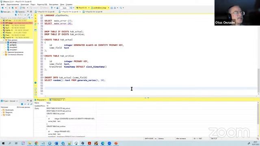Click the New connection toolbar icon
The height and width of the screenshot is (146, 260).
coord(3,8)
